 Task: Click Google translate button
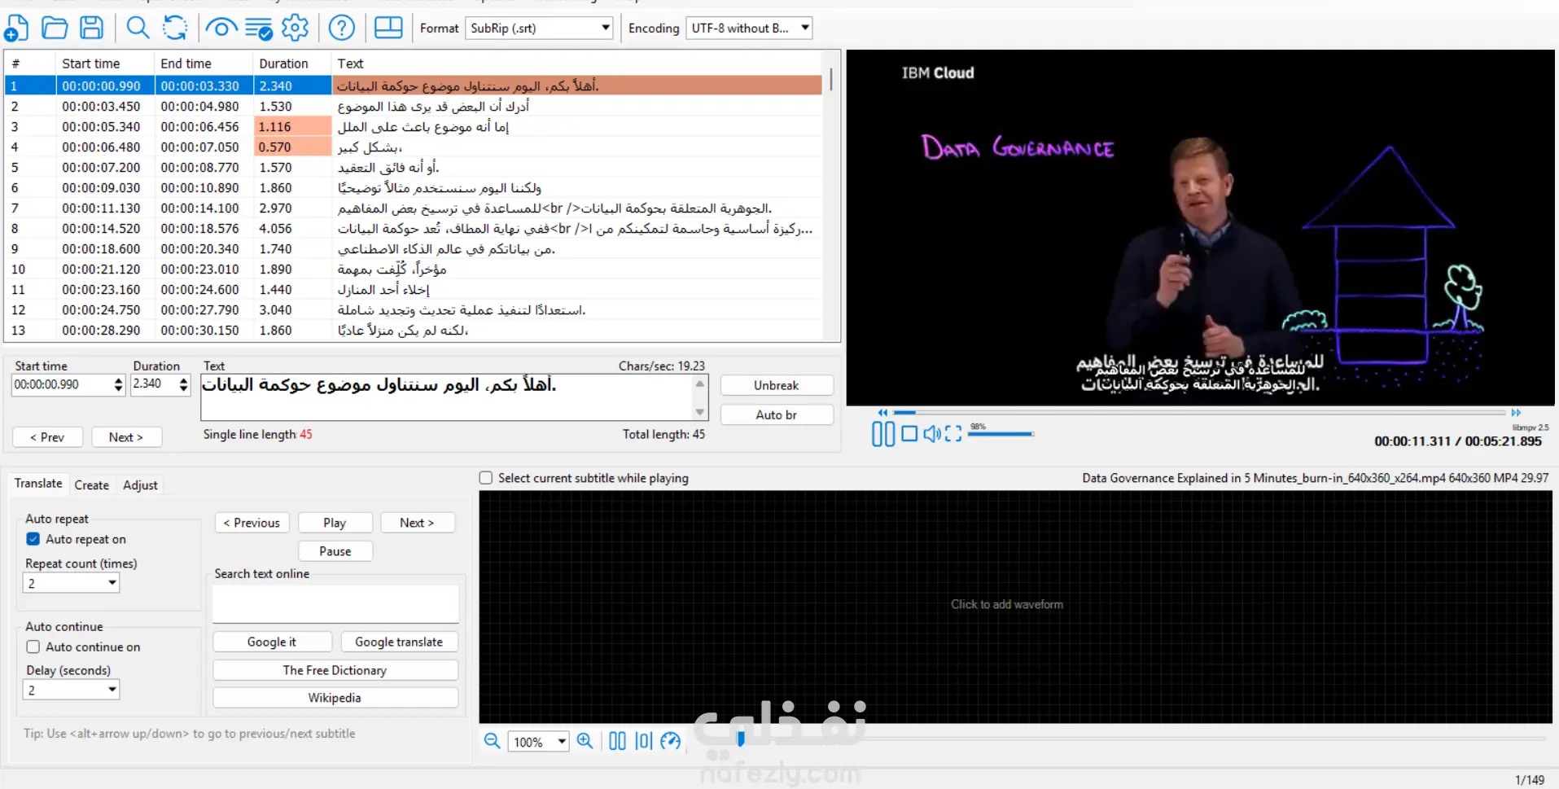pos(399,642)
